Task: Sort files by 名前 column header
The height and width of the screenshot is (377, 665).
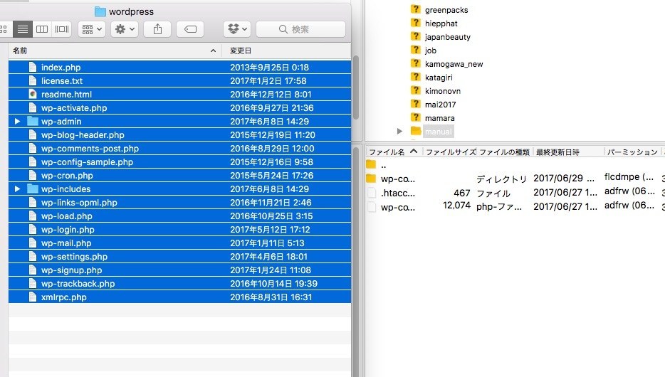Action: coord(115,51)
